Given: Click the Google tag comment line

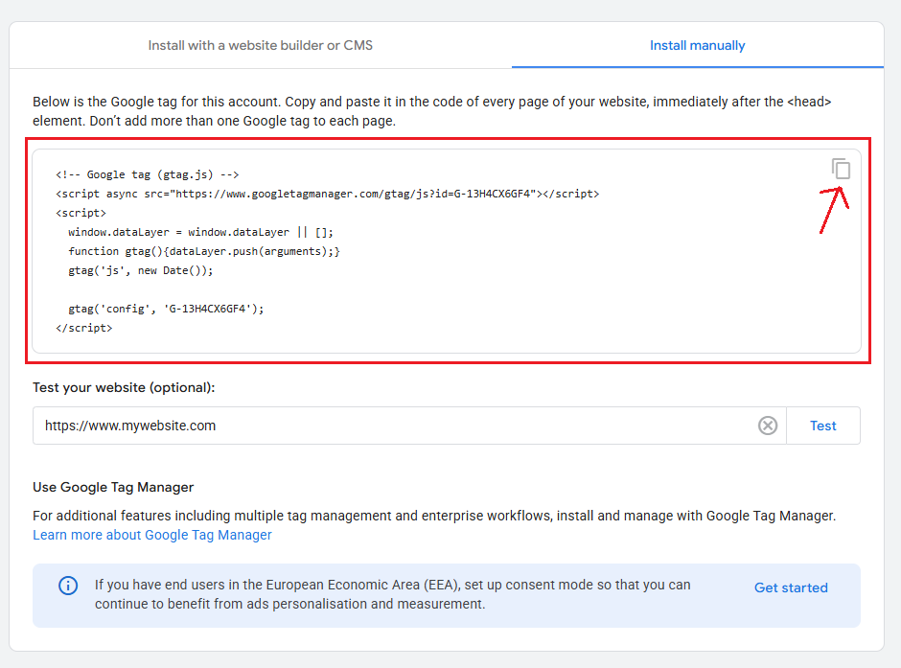Looking at the screenshot, I should click(147, 174).
